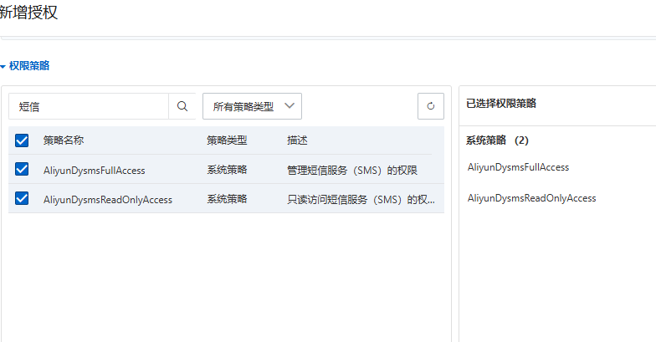
Task: Click the refresh policy list icon
Action: (430, 106)
